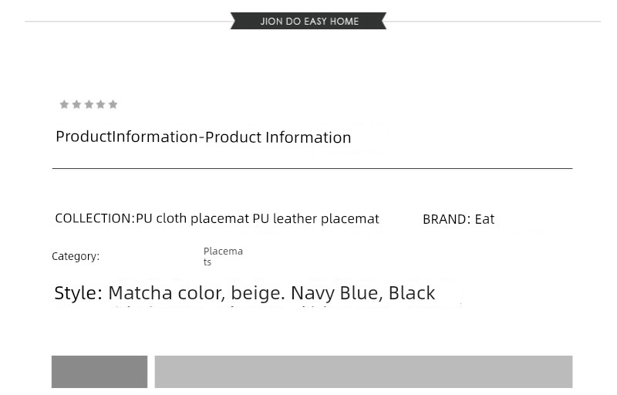Click the COLLECTION label text

point(94,218)
